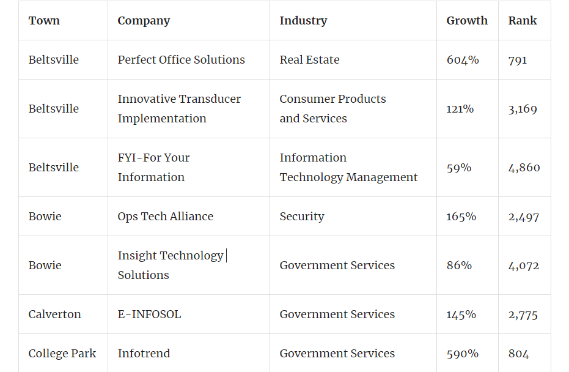Select the Ops Tech Alliance company cell
569x372 pixels.
pyautogui.click(x=165, y=217)
